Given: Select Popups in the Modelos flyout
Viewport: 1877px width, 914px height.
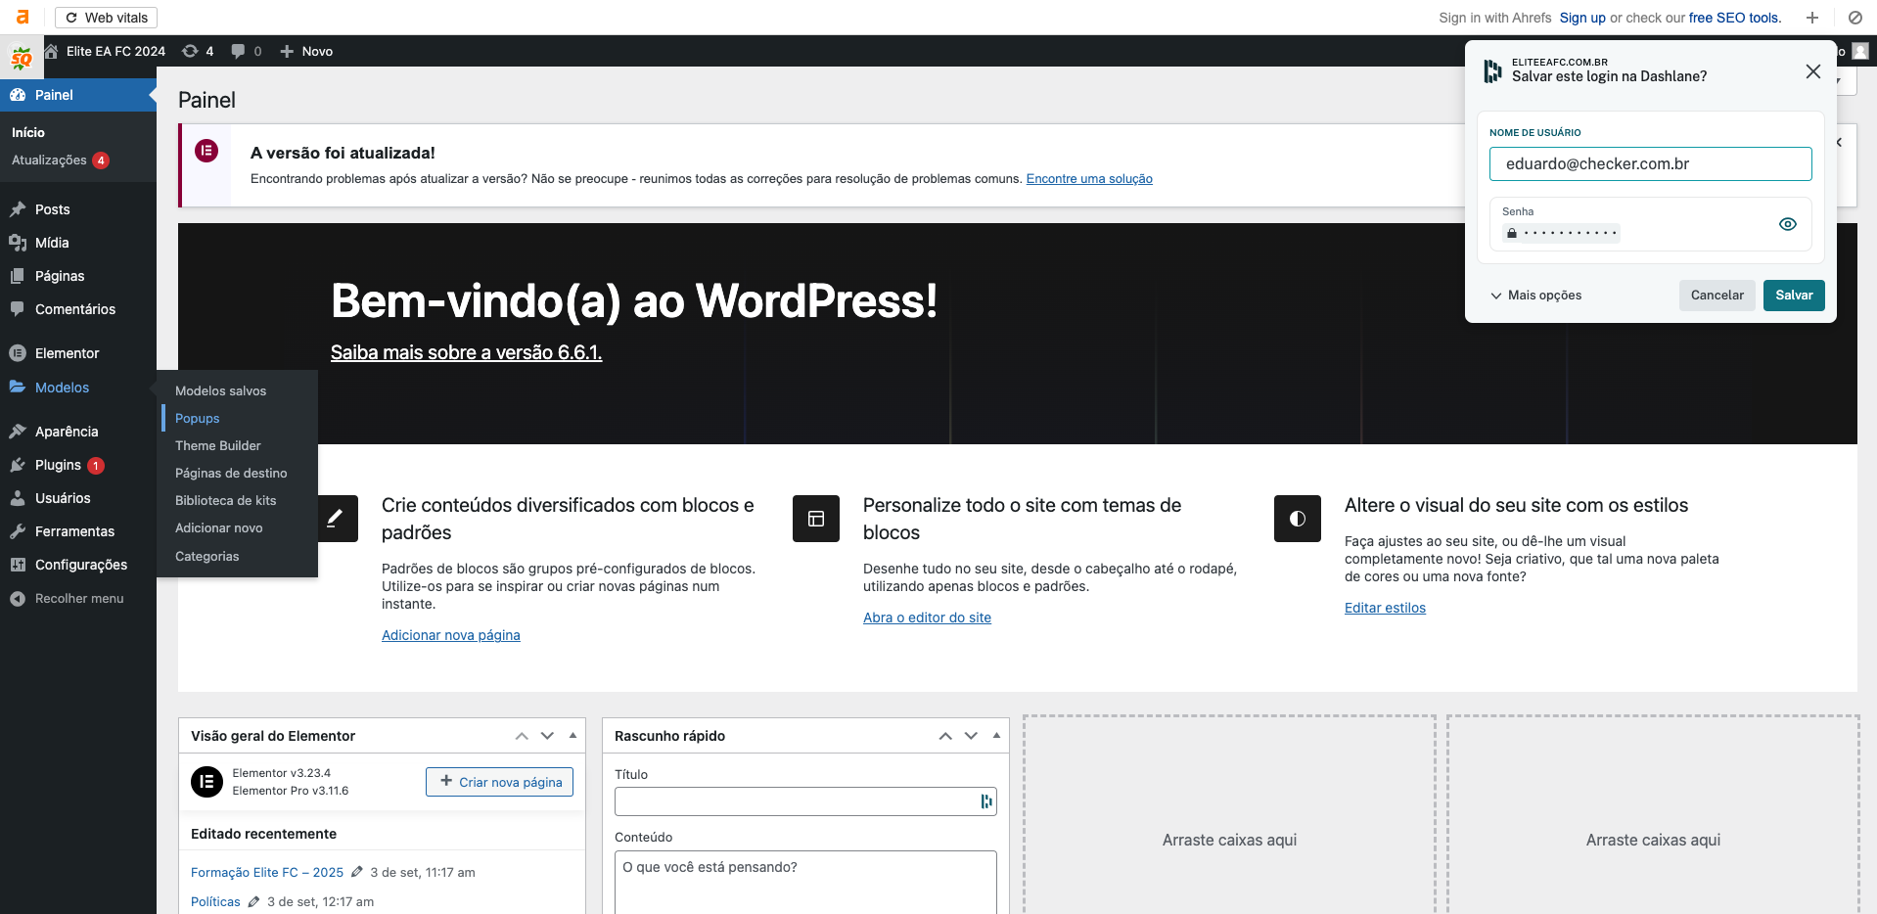Looking at the screenshot, I should click(197, 418).
